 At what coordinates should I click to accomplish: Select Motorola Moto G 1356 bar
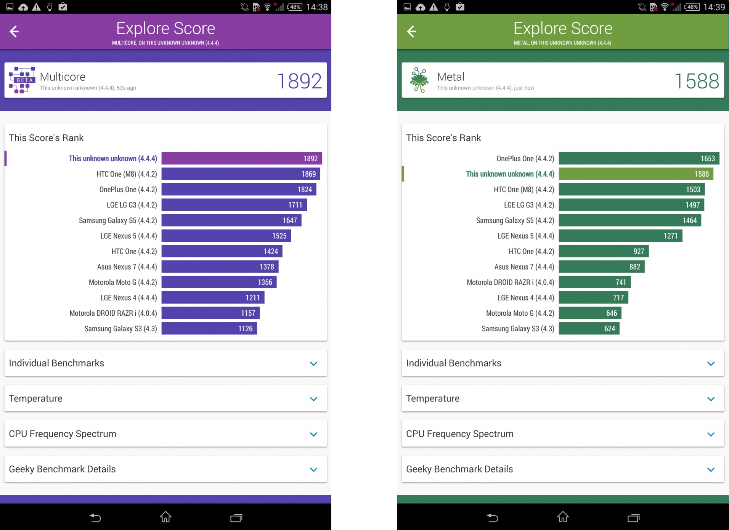pos(219,282)
